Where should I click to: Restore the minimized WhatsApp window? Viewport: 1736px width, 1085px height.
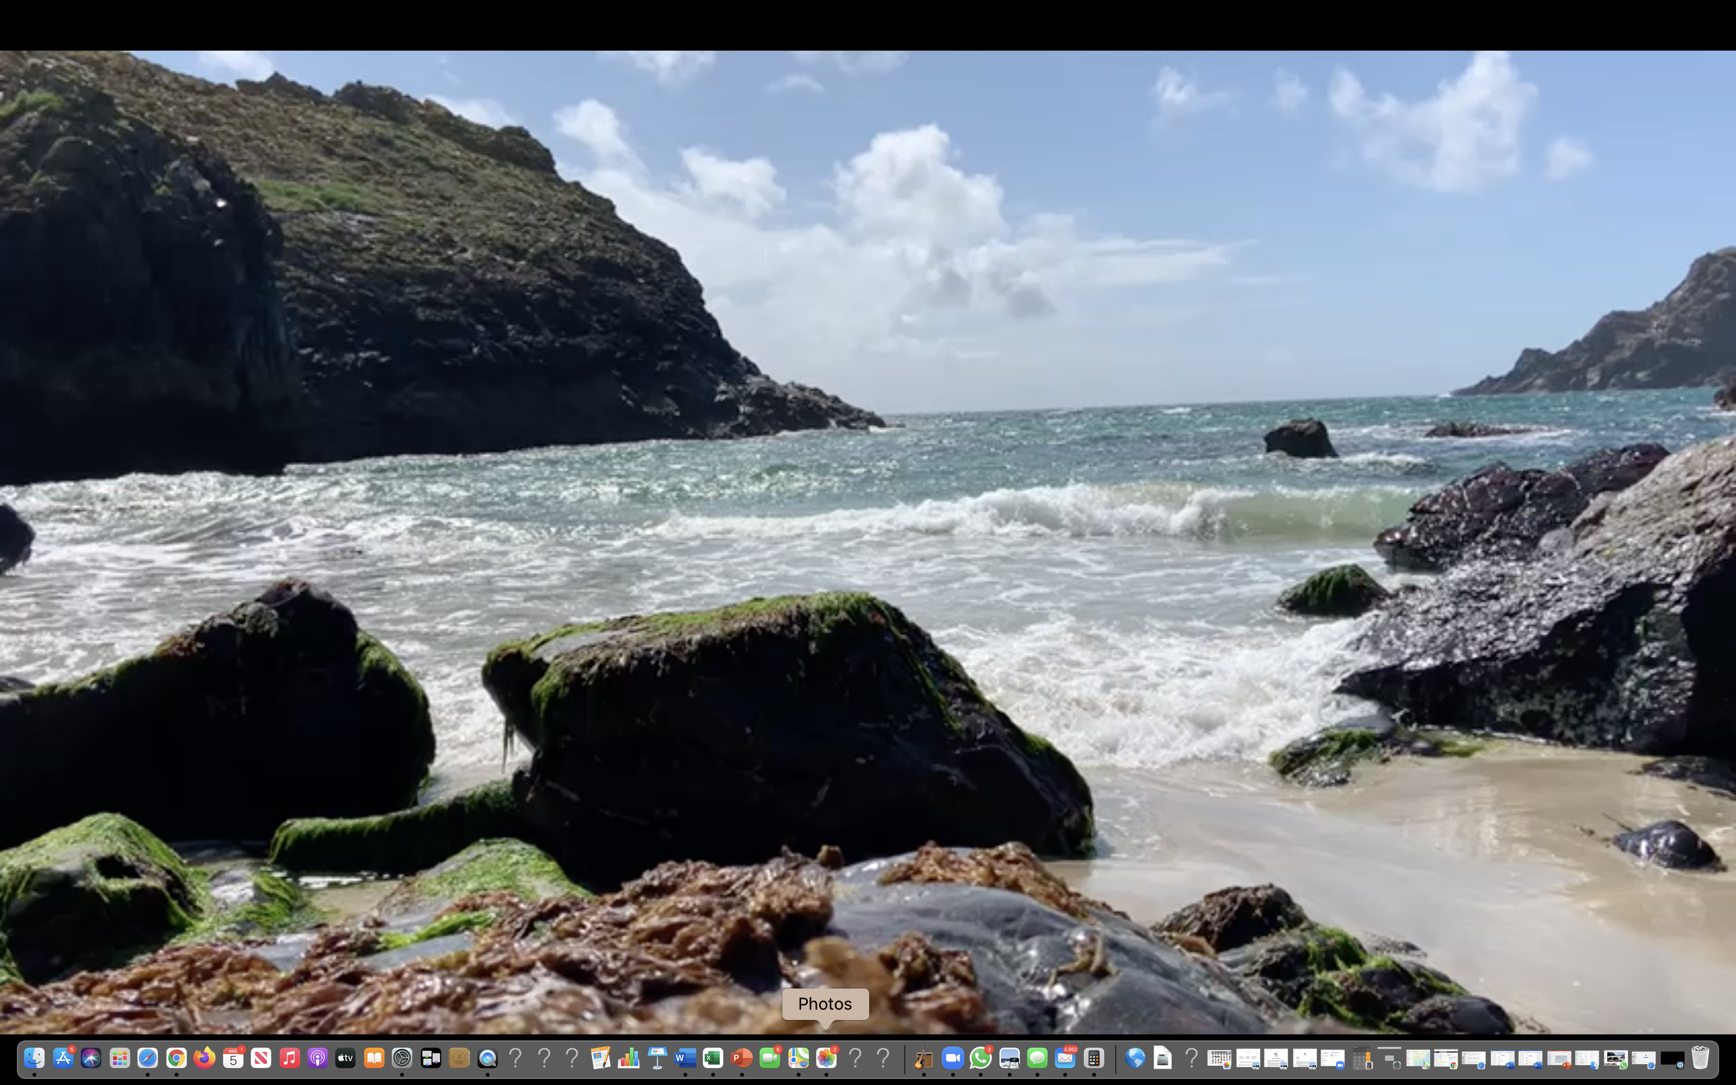[x=1616, y=1058]
